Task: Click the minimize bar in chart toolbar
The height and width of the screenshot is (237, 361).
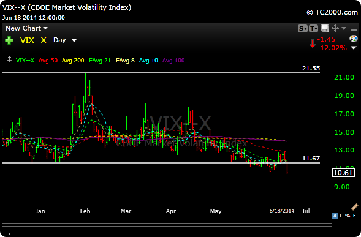Action: [353, 29]
